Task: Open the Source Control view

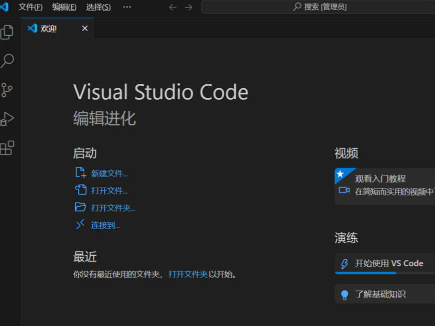Action: point(7,90)
